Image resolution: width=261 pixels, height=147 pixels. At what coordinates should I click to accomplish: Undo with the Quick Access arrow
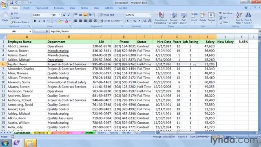click(16, 3)
